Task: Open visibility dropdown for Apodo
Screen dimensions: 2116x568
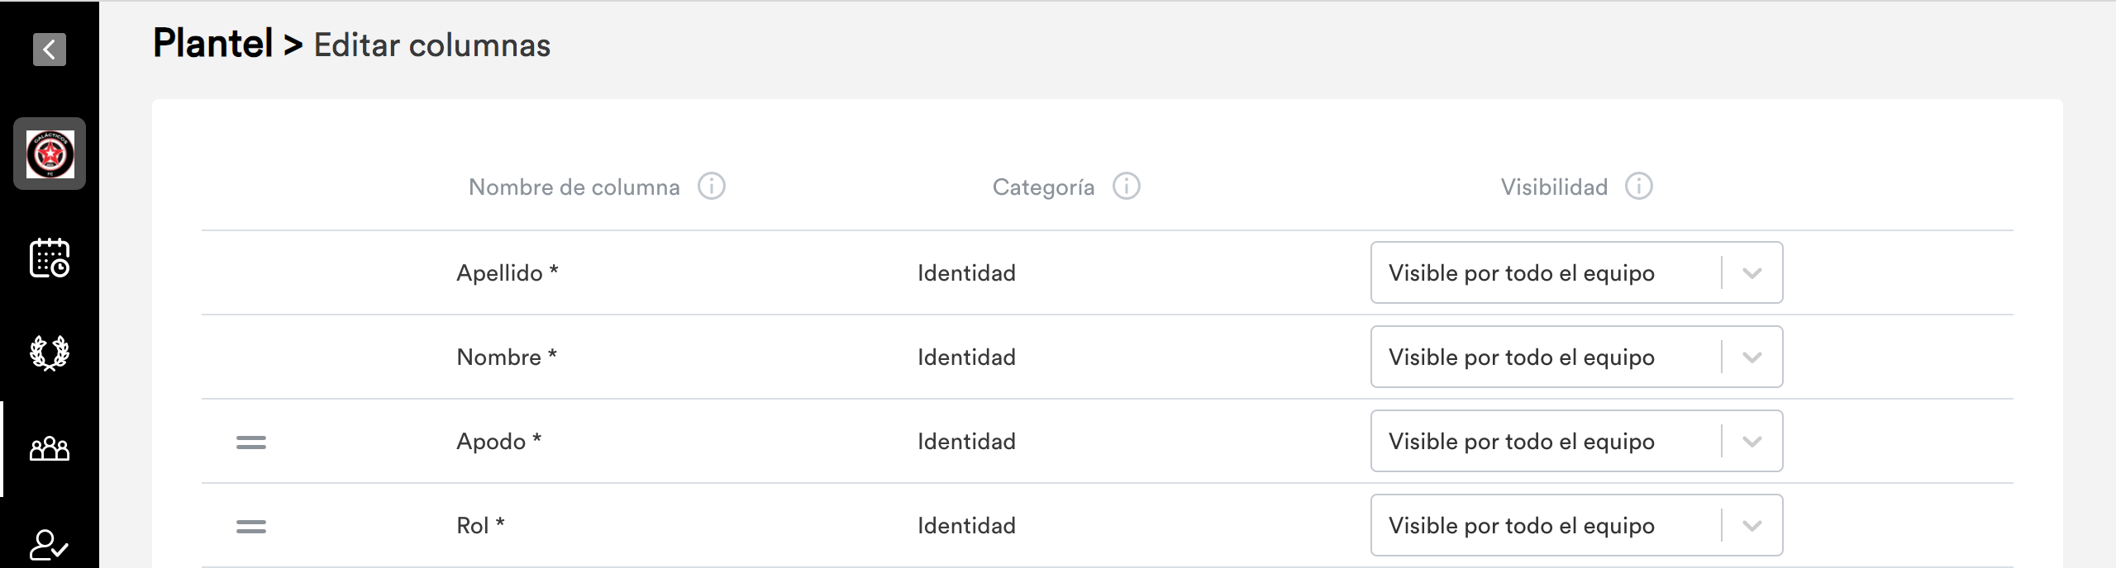Action: pyautogui.click(x=1576, y=441)
